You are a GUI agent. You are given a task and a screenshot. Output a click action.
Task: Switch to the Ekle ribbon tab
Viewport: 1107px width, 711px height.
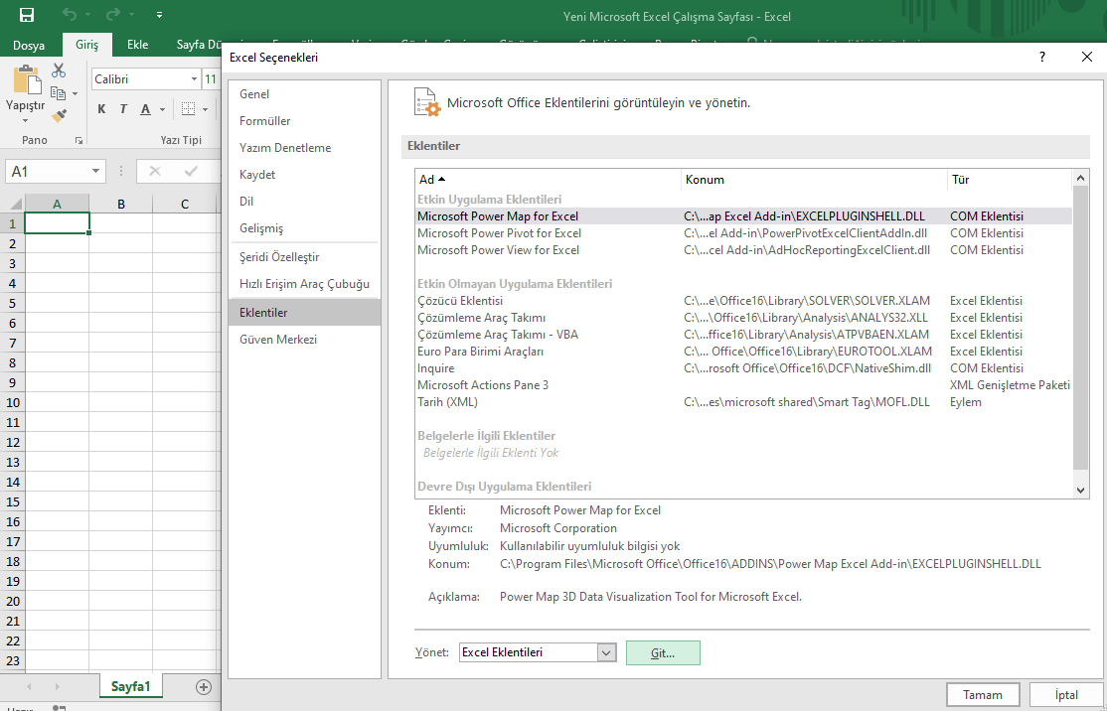(x=138, y=45)
